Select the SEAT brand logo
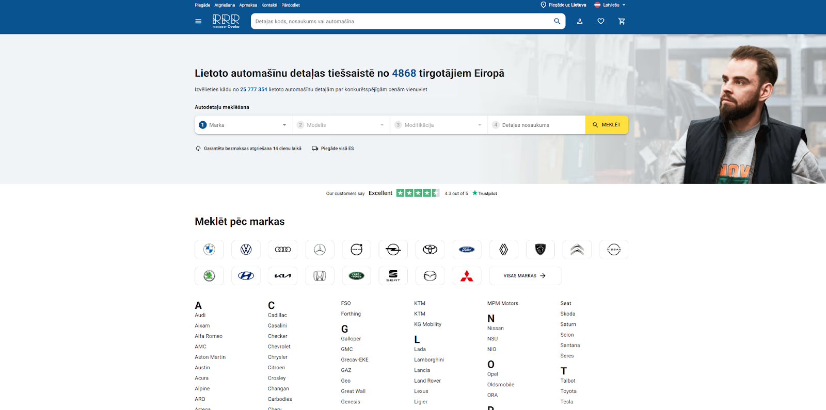This screenshot has height=410, width=826. tap(393, 276)
